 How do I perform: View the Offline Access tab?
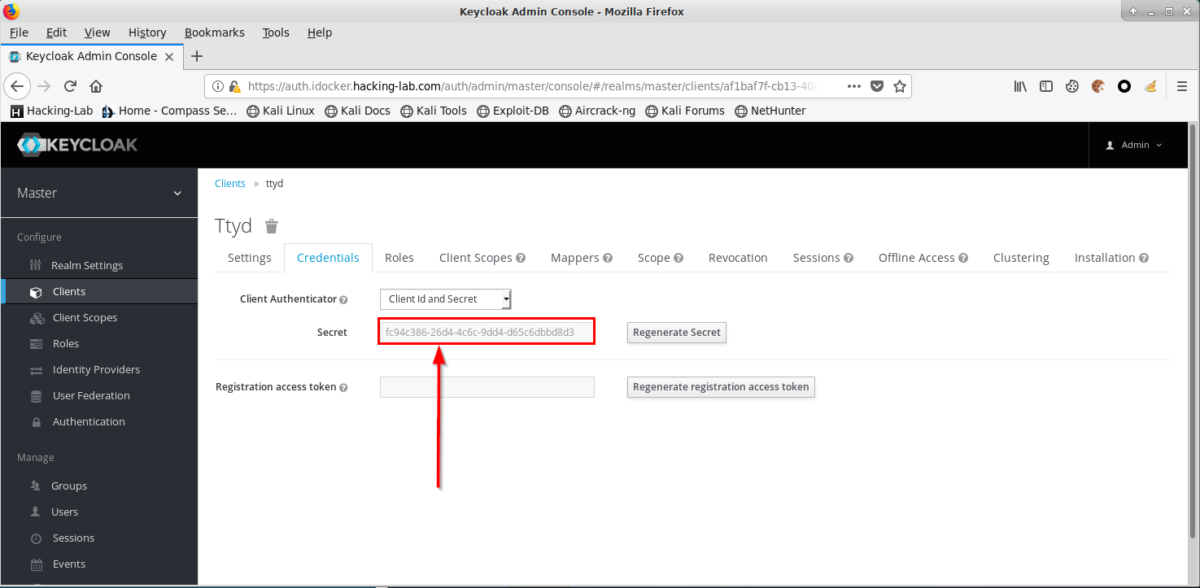pyautogui.click(x=923, y=258)
